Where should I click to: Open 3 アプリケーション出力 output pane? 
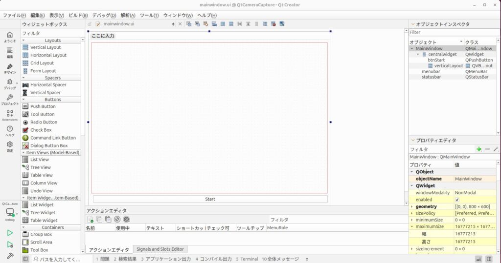coord(165,259)
